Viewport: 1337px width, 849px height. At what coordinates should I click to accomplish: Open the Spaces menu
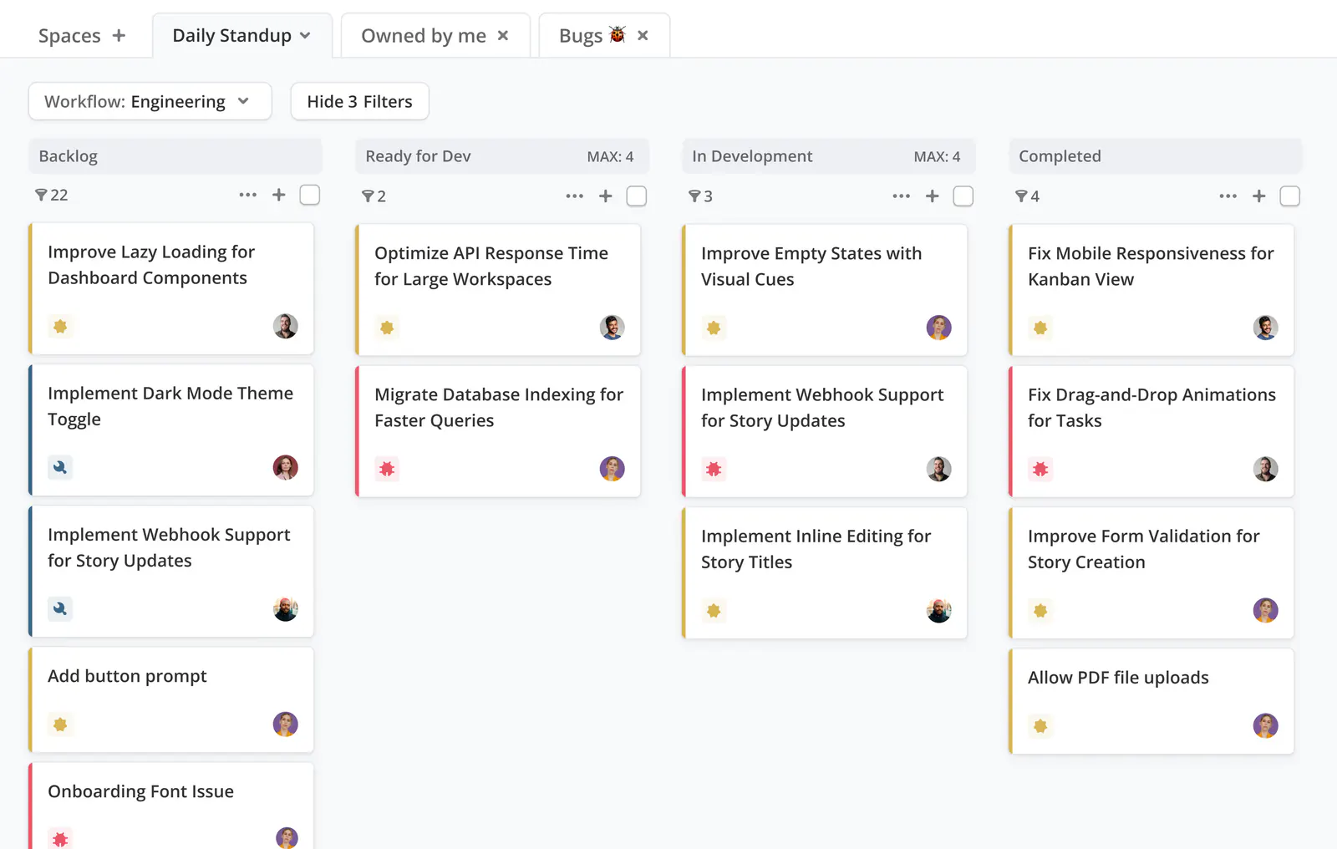(69, 35)
